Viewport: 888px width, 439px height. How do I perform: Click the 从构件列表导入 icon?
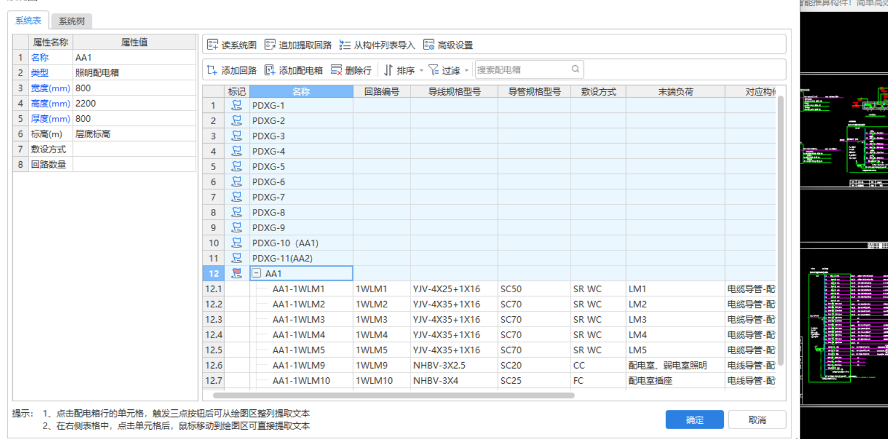coord(345,45)
